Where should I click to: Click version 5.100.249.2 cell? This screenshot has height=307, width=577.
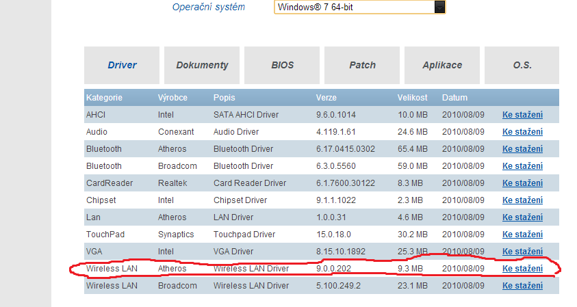click(338, 286)
